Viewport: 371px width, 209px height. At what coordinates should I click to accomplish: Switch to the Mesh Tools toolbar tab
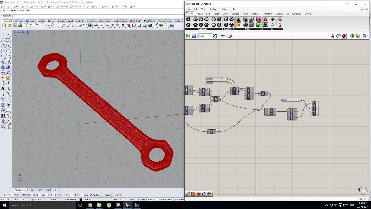pos(150,21)
